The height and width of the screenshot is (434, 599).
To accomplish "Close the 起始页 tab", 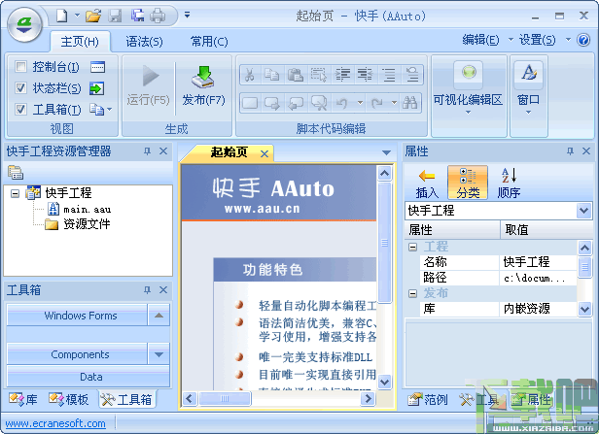I will click(264, 153).
